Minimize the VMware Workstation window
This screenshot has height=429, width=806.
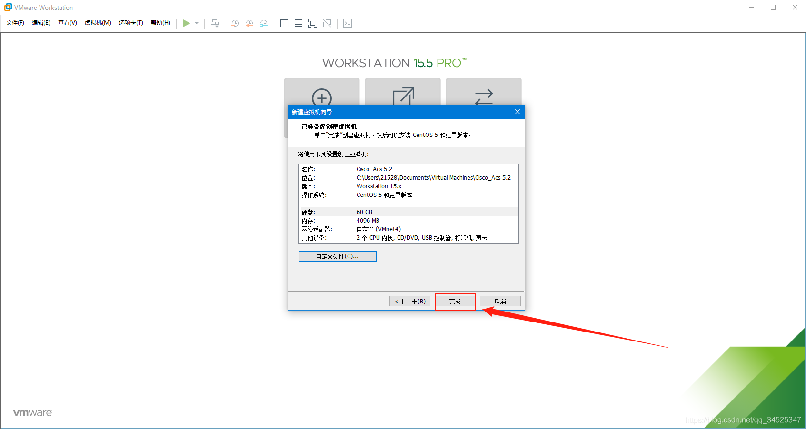pos(752,7)
